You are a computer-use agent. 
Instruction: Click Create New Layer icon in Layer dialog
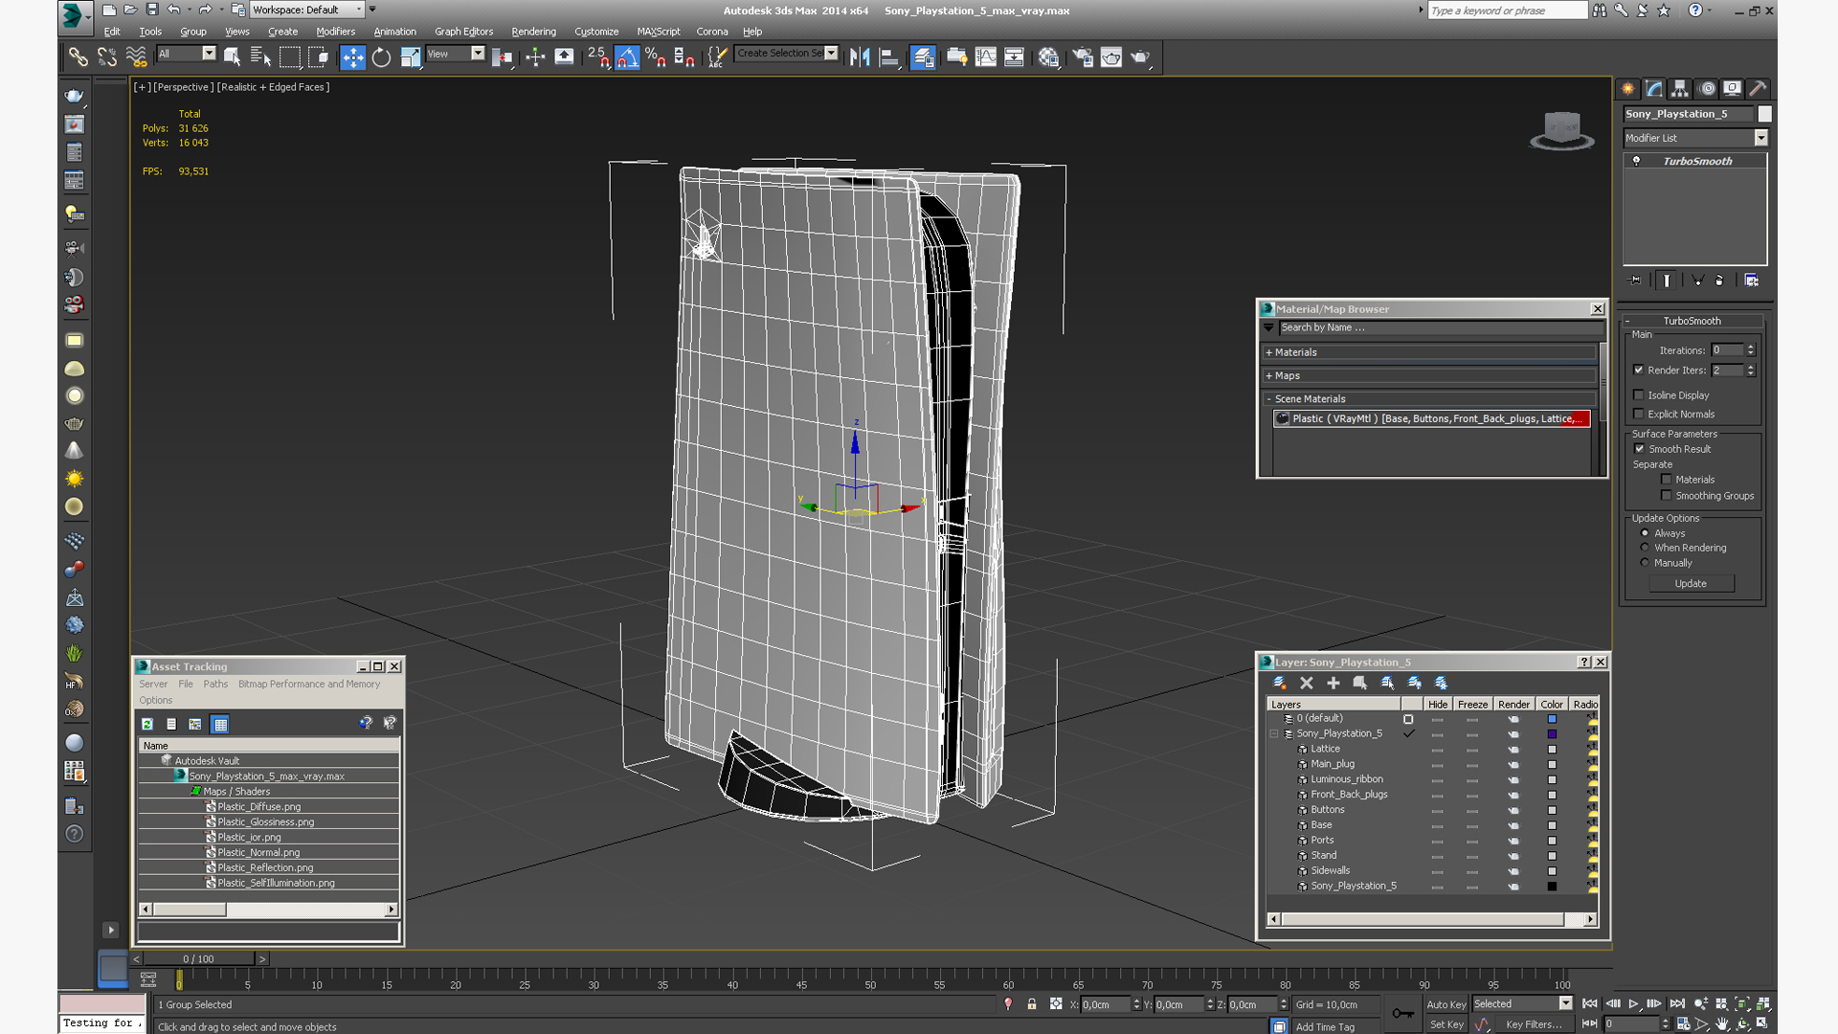[x=1280, y=683]
